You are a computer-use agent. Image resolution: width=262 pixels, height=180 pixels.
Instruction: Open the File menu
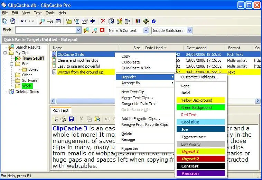click(x=5, y=13)
